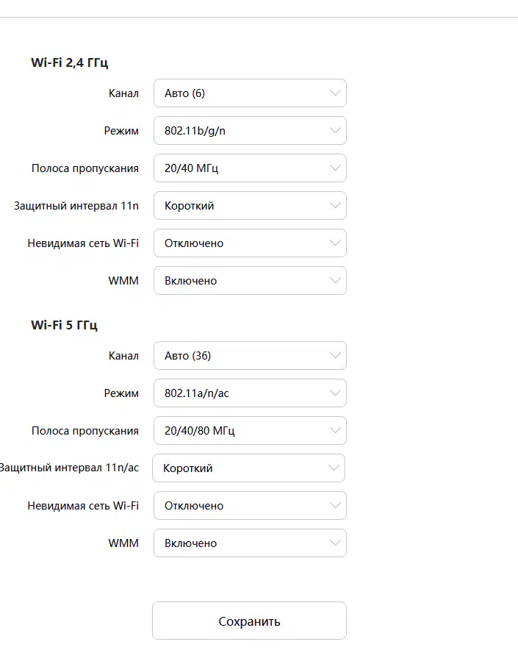Click the Режим label in 5 ГГц section
The image size is (518, 661).
coord(121,393)
